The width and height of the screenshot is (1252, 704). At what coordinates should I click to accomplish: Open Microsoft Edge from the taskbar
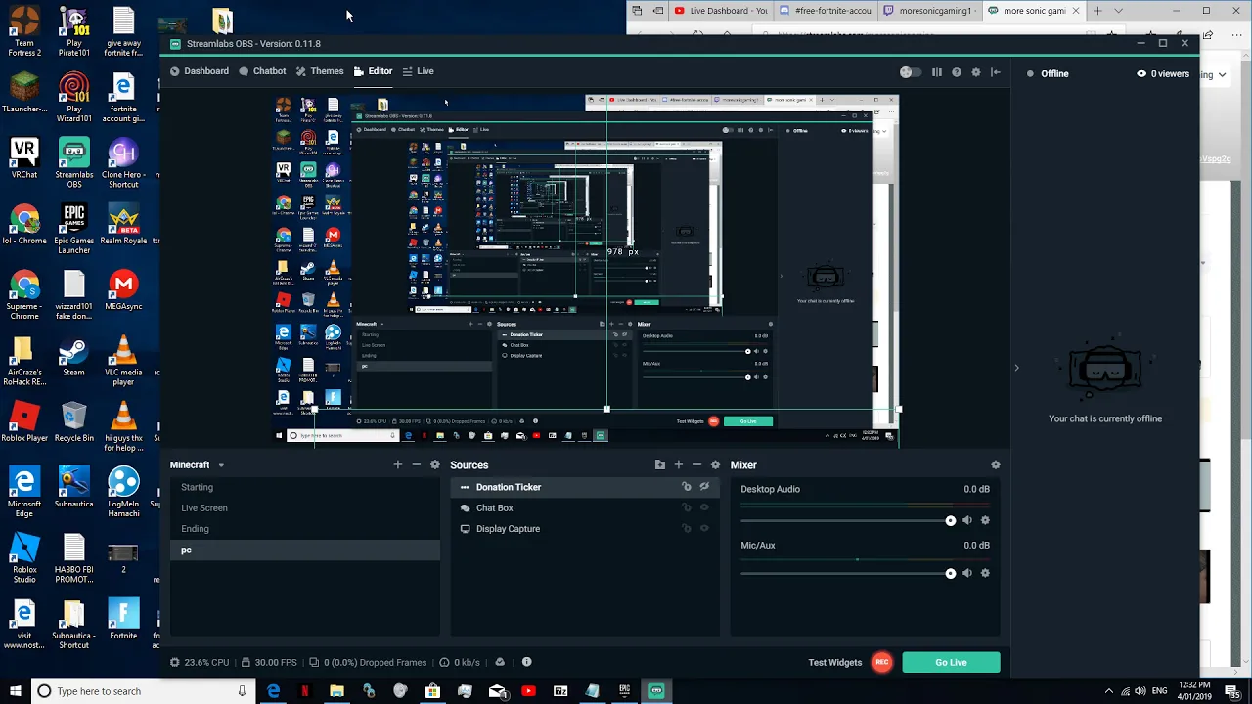[x=273, y=691]
